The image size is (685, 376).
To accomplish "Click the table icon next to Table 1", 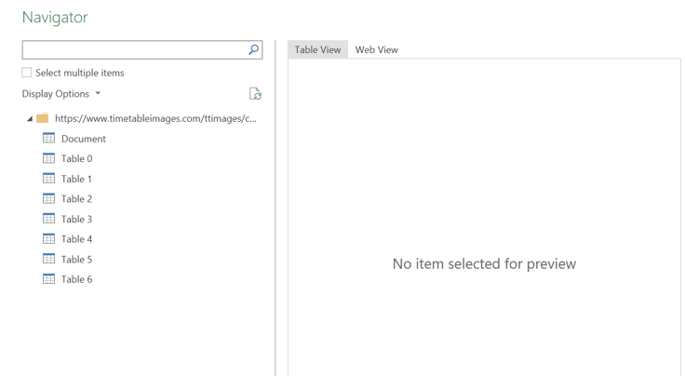I will [49, 179].
